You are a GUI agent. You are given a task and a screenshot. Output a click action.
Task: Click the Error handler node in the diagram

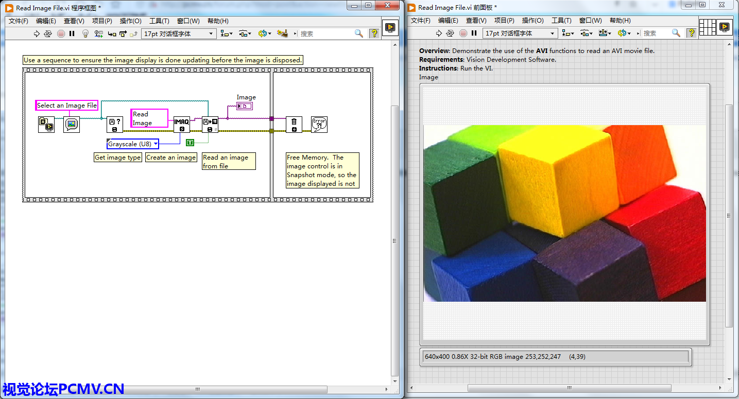point(319,124)
